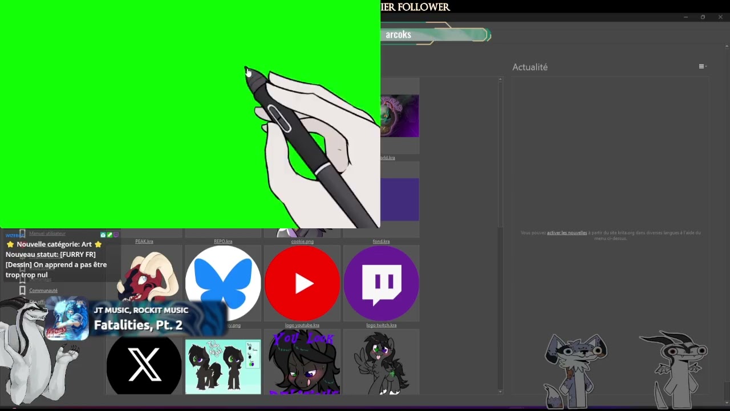Screen dimensions: 730x411
Task: Open the red horned dragon head thumbnail
Action: (x=148, y=278)
